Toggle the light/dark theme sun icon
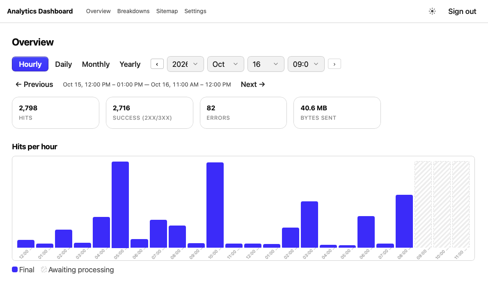The height and width of the screenshot is (285, 488). [432, 11]
